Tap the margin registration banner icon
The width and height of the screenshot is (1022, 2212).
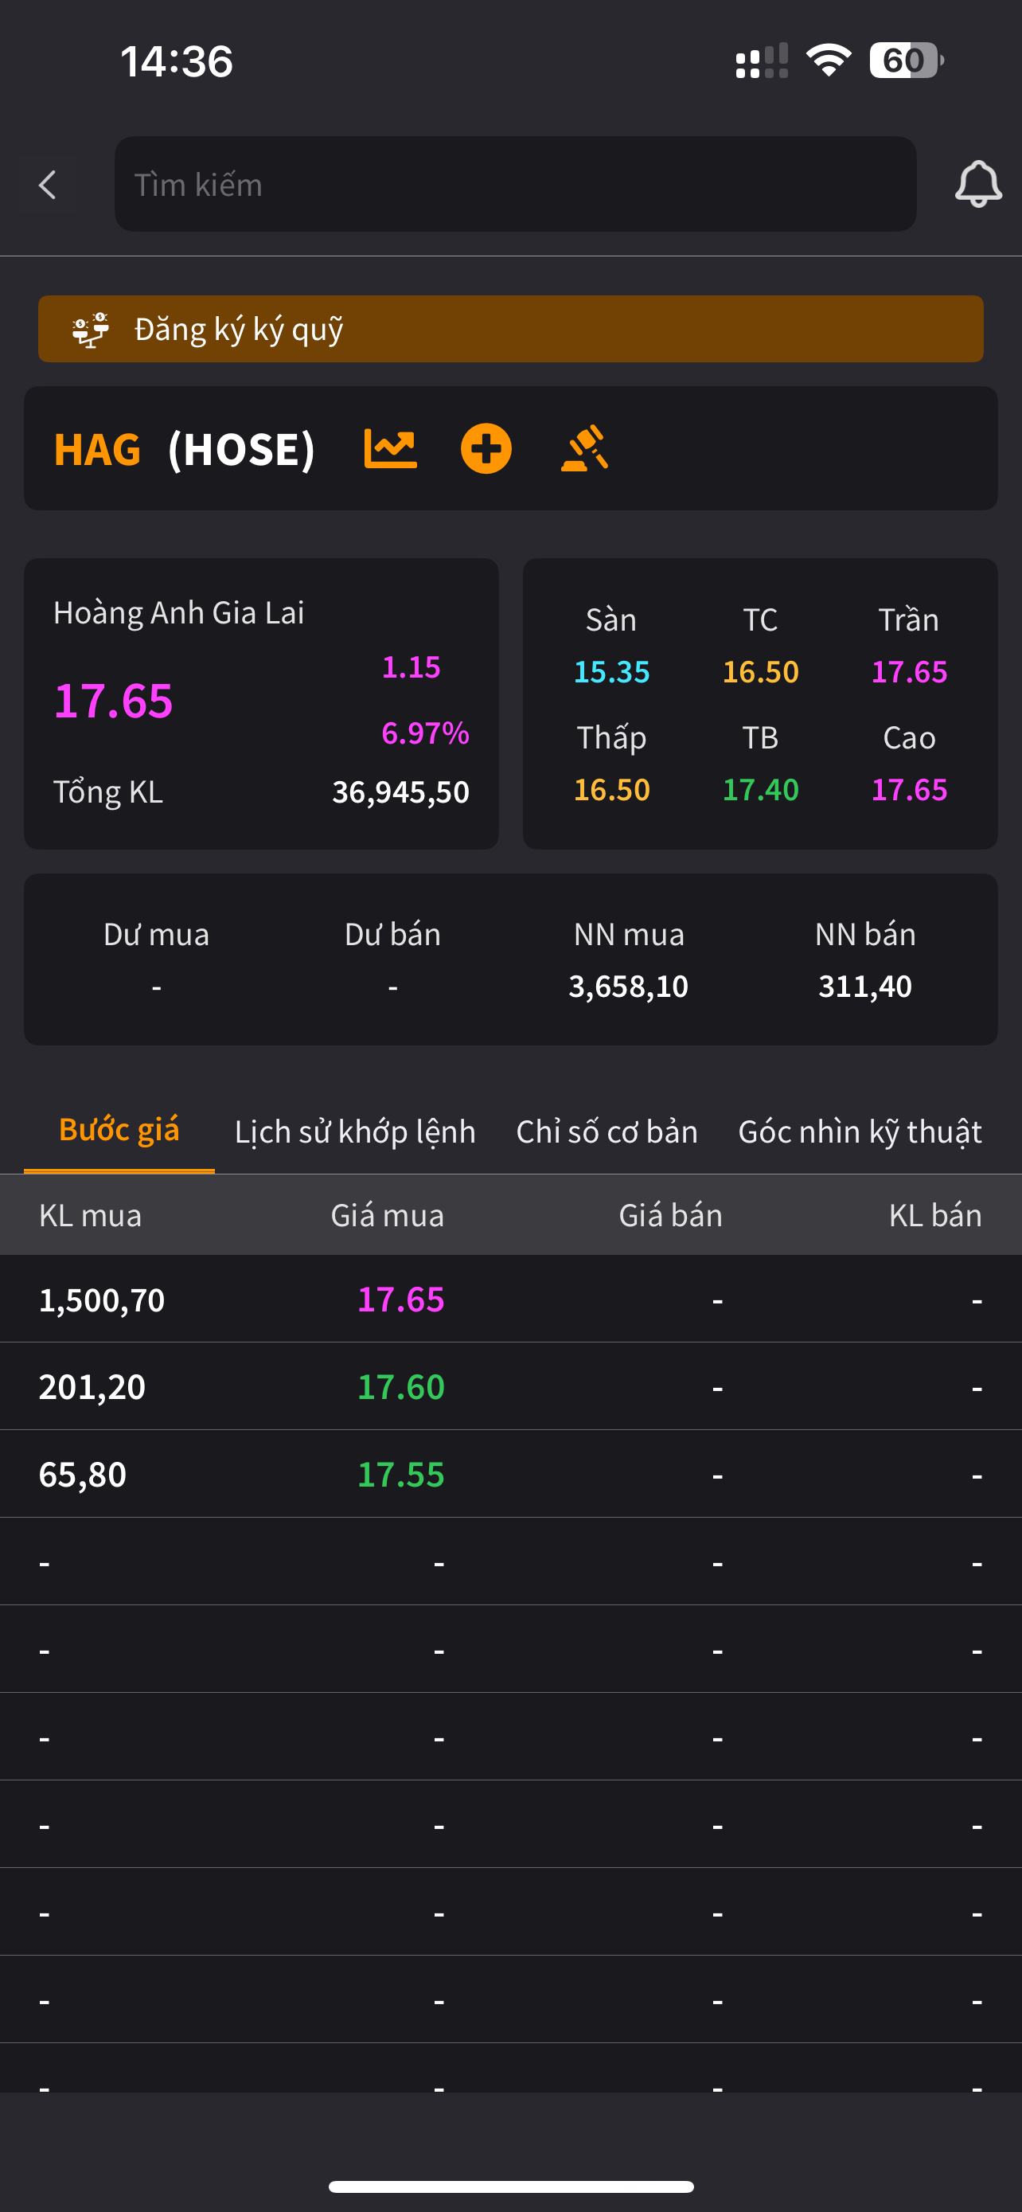(90, 330)
